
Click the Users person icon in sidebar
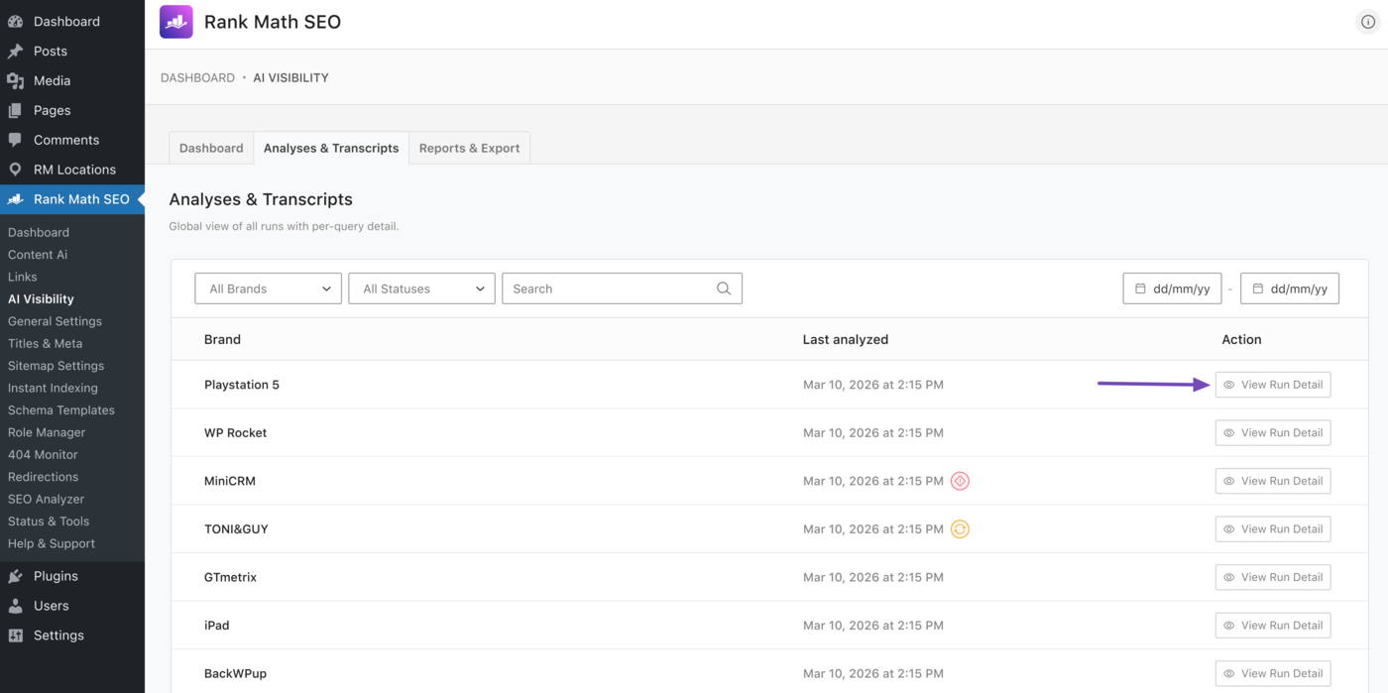[x=16, y=606]
